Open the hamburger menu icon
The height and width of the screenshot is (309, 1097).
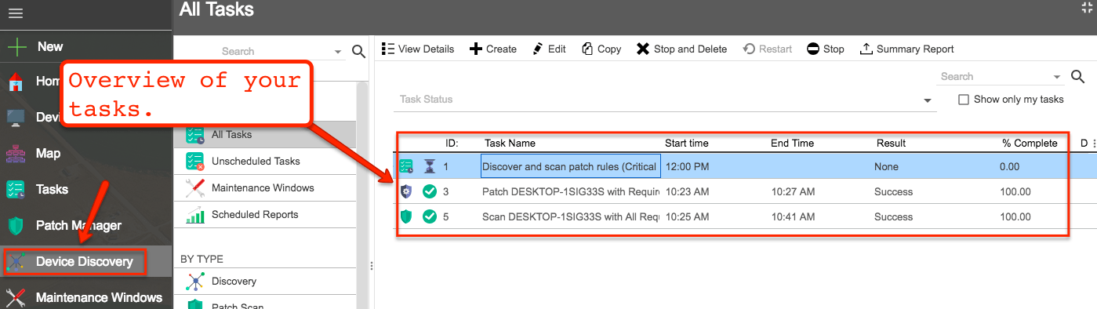16,13
